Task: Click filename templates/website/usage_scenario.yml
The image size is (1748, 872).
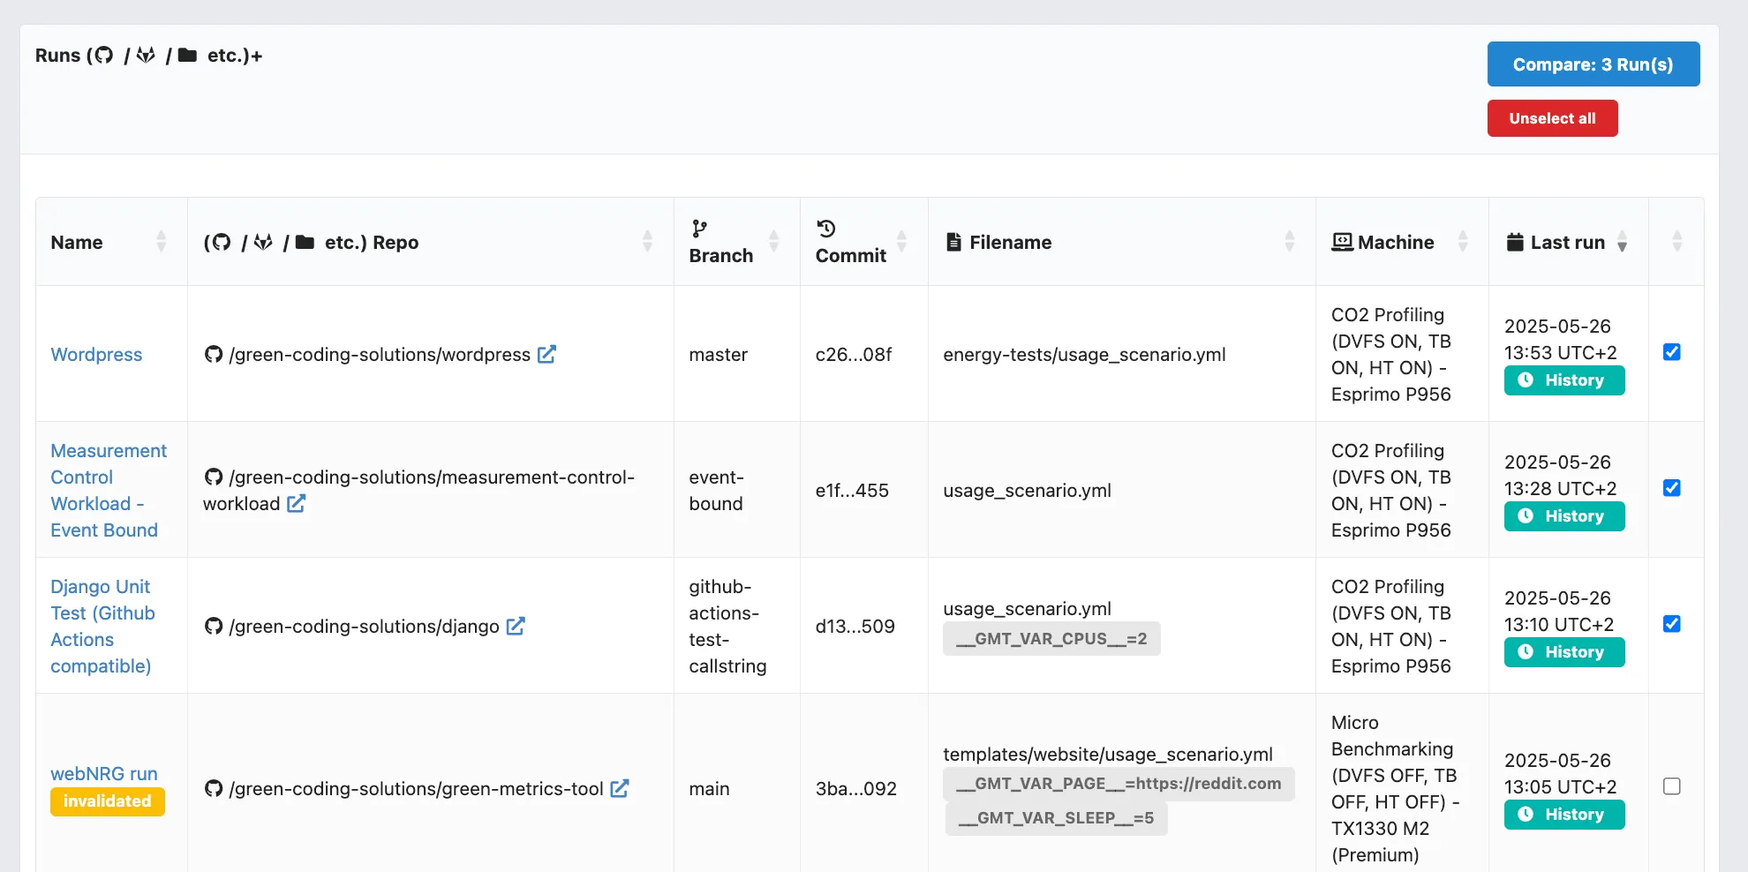Action: [1108, 754]
